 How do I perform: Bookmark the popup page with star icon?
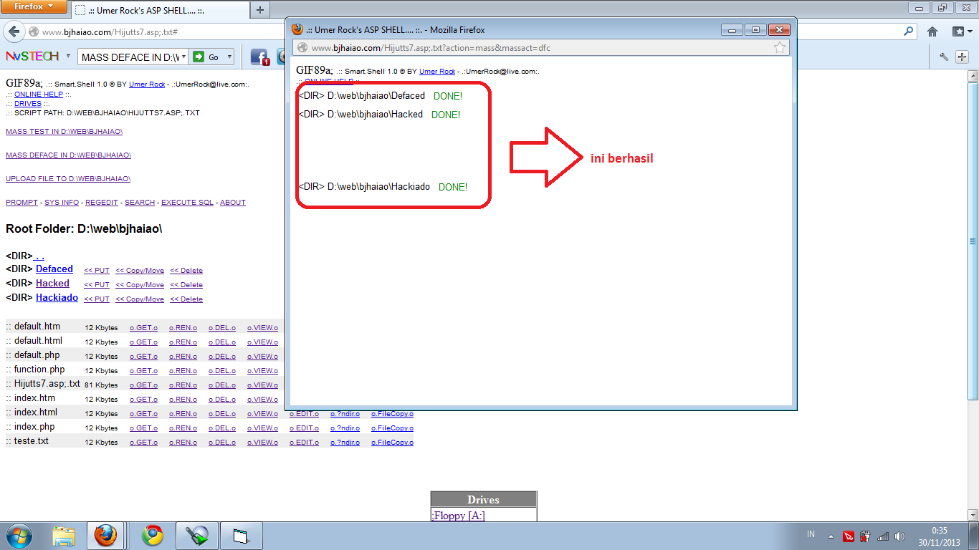780,48
